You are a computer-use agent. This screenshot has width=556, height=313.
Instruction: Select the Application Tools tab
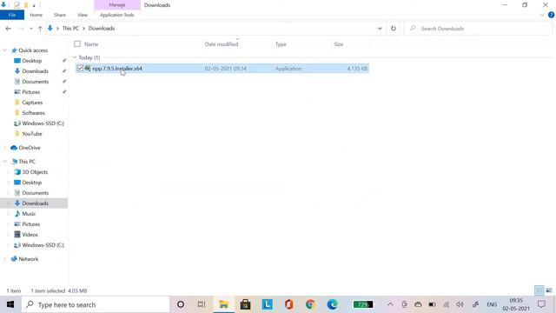coord(117,15)
